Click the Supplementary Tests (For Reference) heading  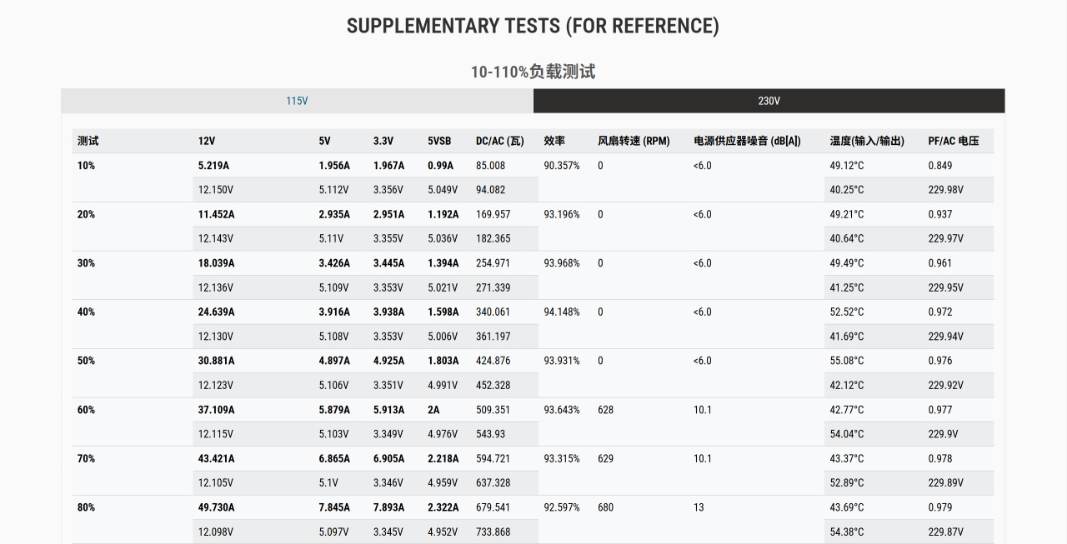pyautogui.click(x=533, y=26)
